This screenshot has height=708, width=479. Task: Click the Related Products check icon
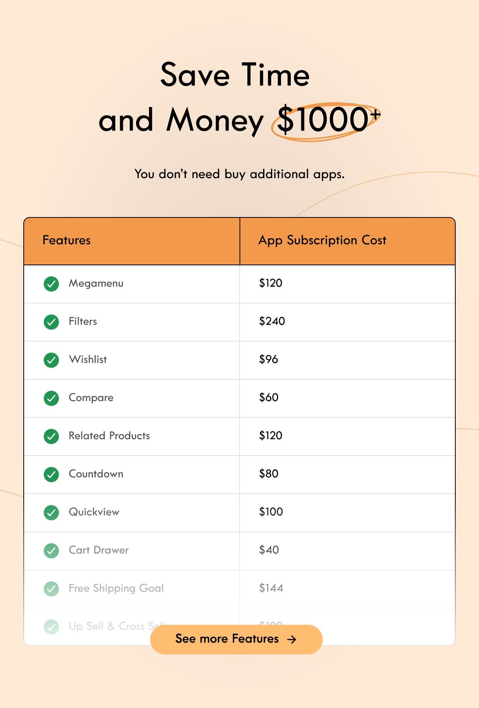click(51, 436)
